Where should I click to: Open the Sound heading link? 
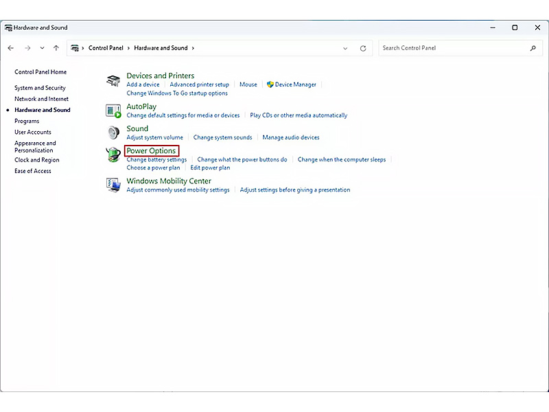tap(137, 128)
